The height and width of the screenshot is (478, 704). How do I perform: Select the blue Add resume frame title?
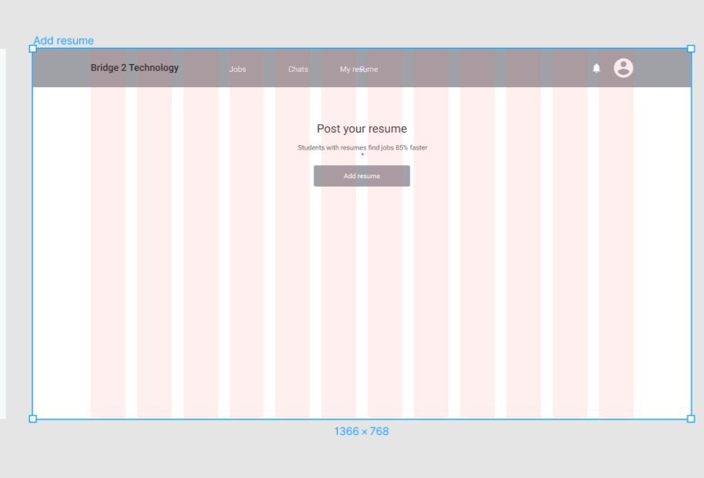[x=63, y=40]
